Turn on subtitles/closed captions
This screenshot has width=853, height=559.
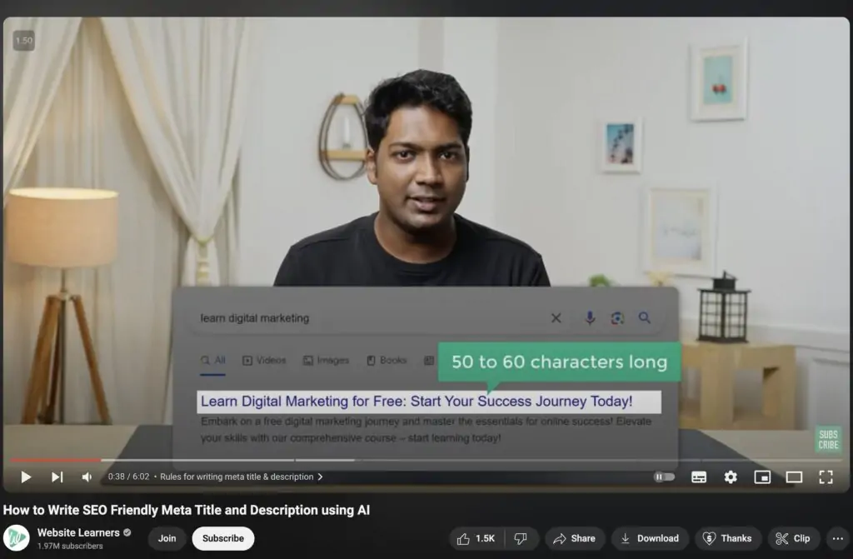tap(699, 477)
